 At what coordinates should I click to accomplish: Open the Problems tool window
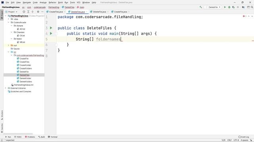pyautogui.click(x=30, y=137)
